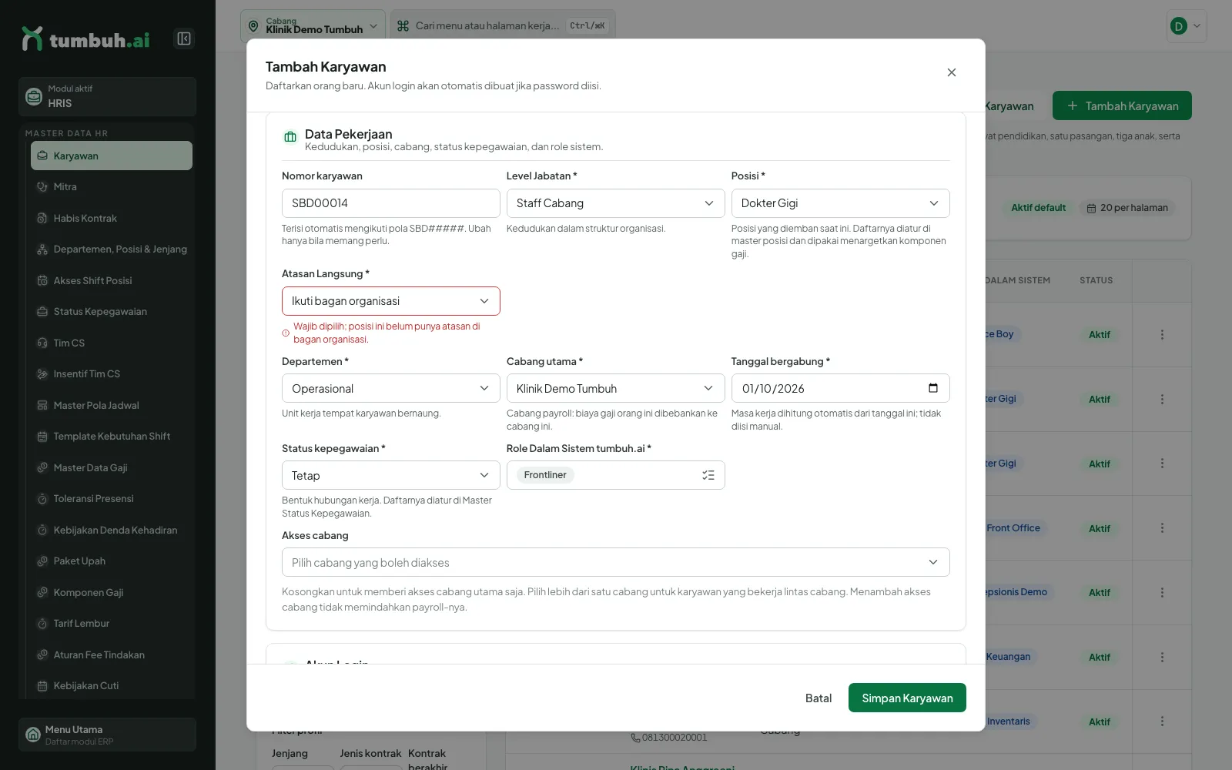
Task: Click the 20 per halaman chip
Action: click(1127, 208)
